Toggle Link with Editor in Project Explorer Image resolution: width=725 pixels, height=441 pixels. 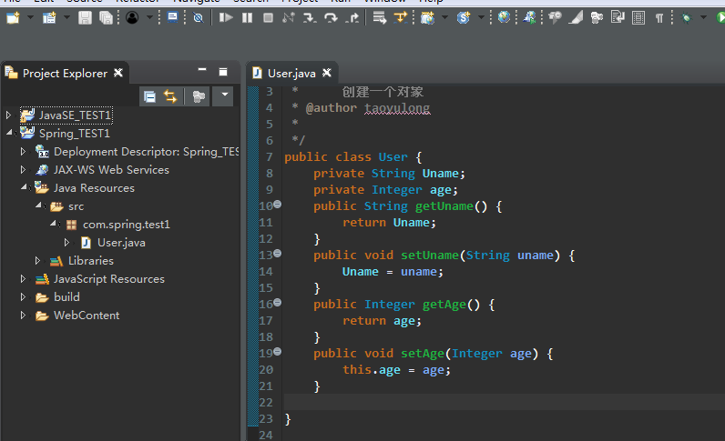coord(170,96)
